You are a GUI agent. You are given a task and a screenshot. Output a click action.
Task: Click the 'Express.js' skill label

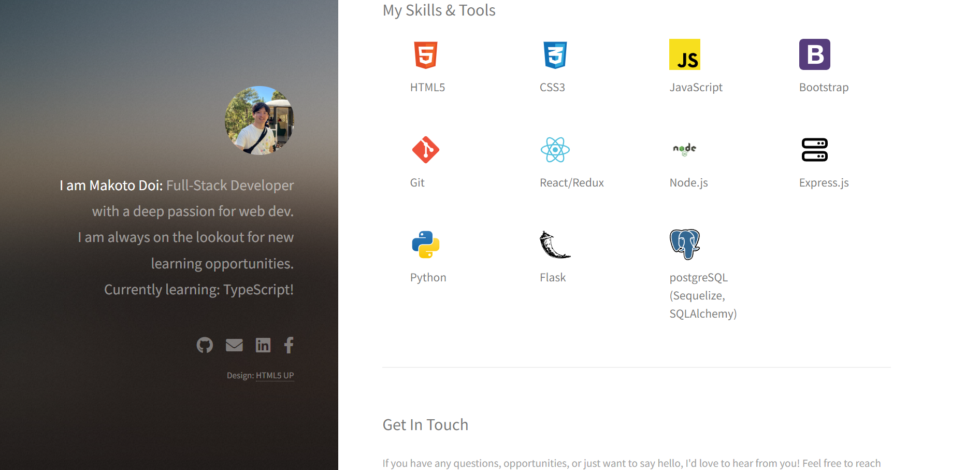click(x=824, y=182)
